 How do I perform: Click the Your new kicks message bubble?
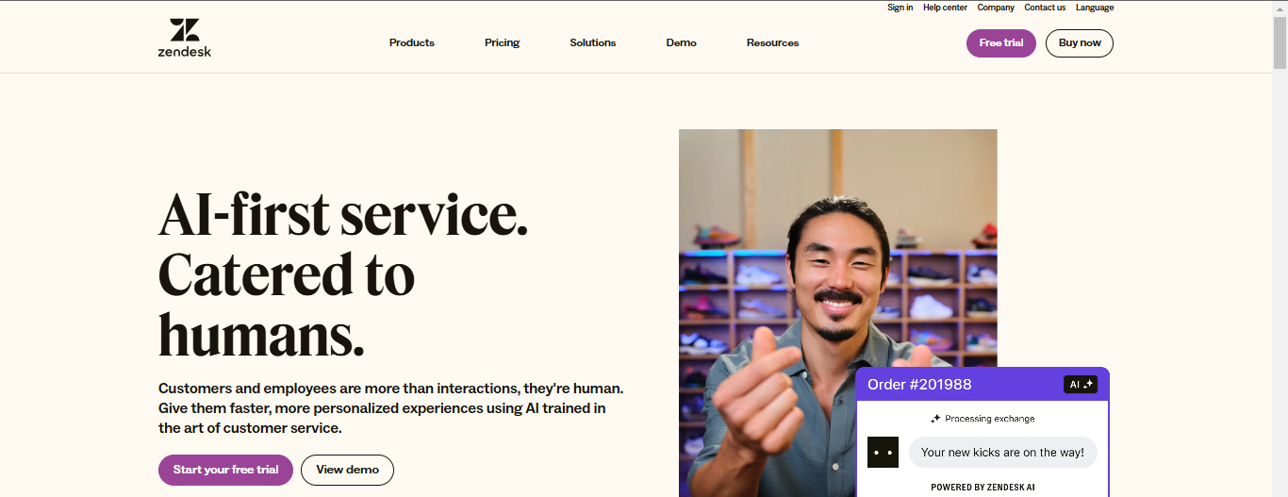1002,453
